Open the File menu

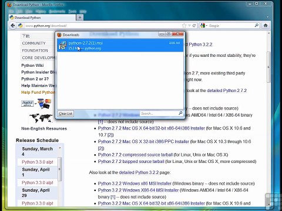[x=12, y=12]
